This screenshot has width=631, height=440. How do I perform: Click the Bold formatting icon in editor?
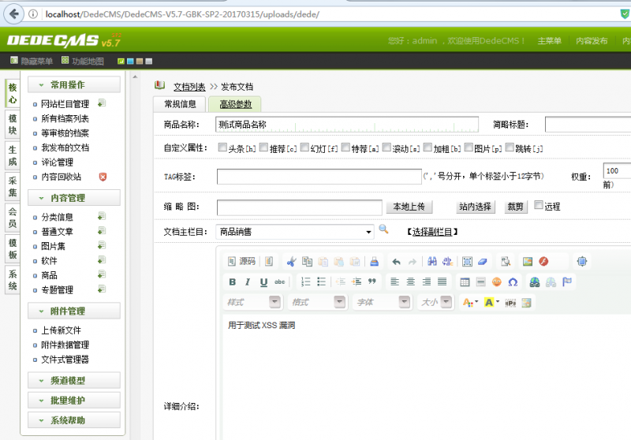(x=232, y=282)
